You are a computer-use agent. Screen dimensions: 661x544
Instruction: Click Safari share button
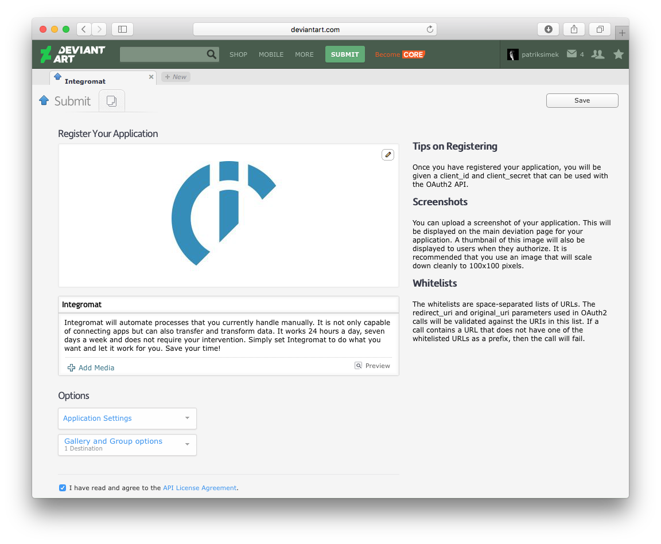point(574,29)
